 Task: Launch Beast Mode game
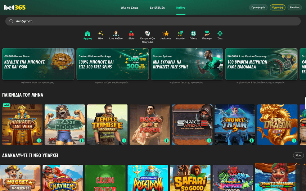pos(65,124)
